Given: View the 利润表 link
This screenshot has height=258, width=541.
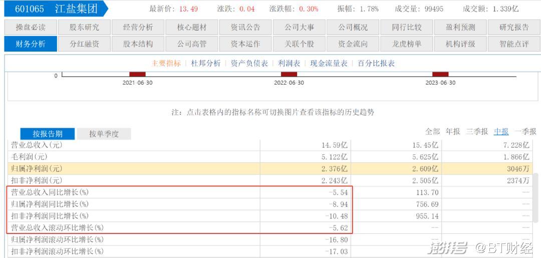Looking at the screenshot, I should (289, 64).
